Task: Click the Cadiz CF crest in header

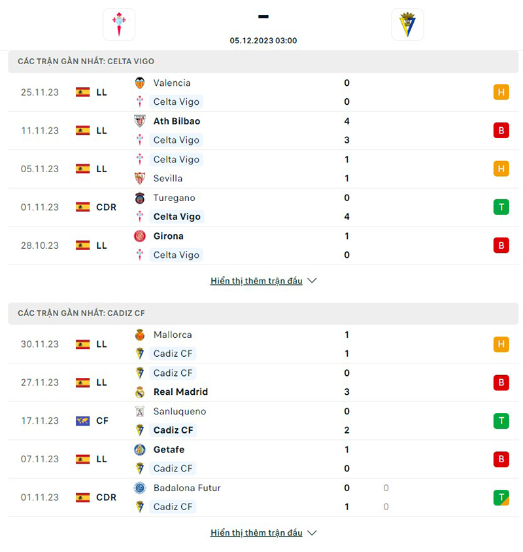Action: point(407,25)
